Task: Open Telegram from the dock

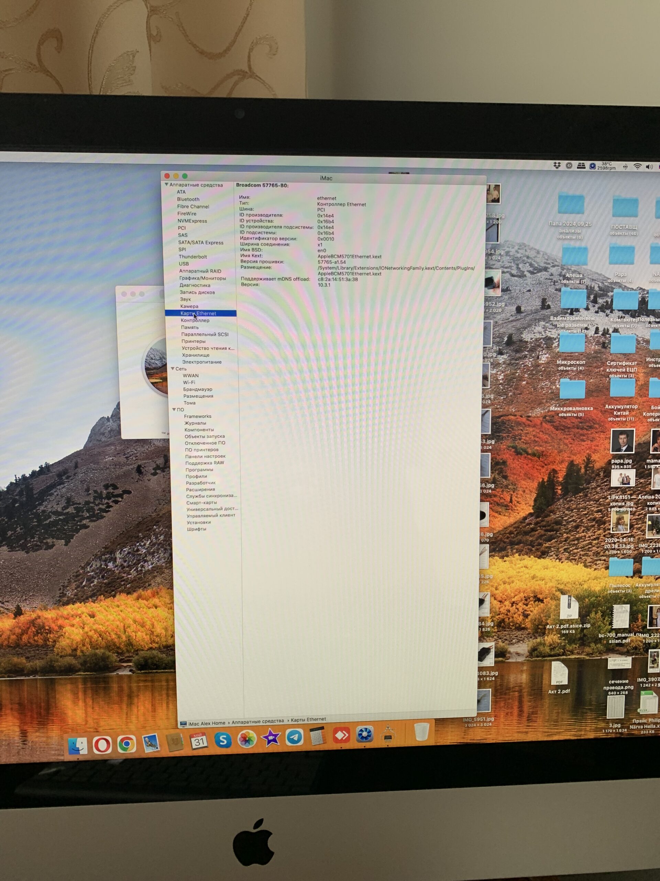Action: point(294,737)
